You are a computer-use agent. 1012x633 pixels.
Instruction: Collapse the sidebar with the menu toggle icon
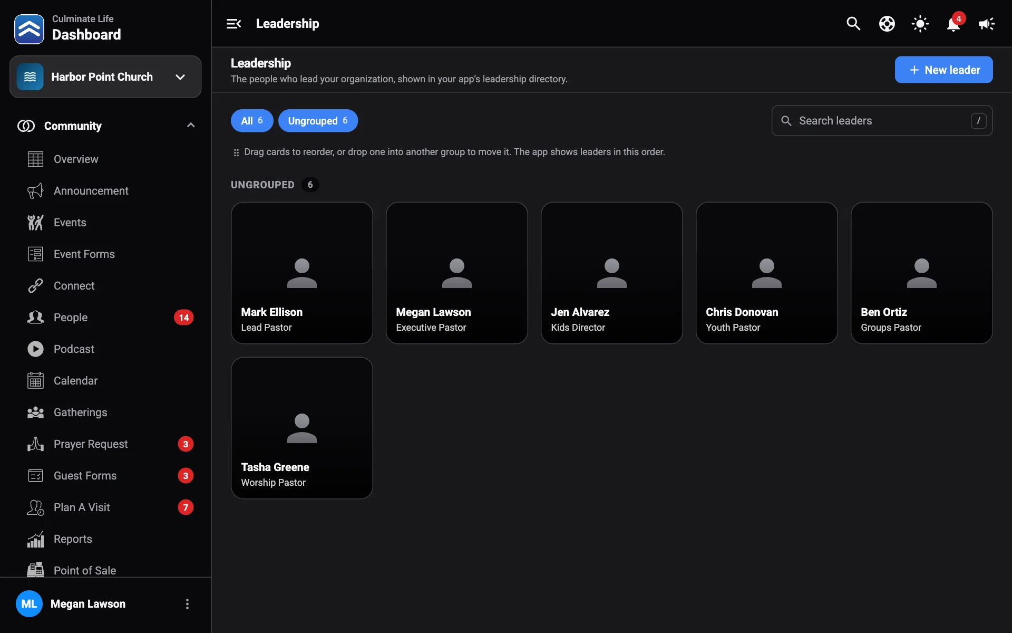pyautogui.click(x=233, y=24)
